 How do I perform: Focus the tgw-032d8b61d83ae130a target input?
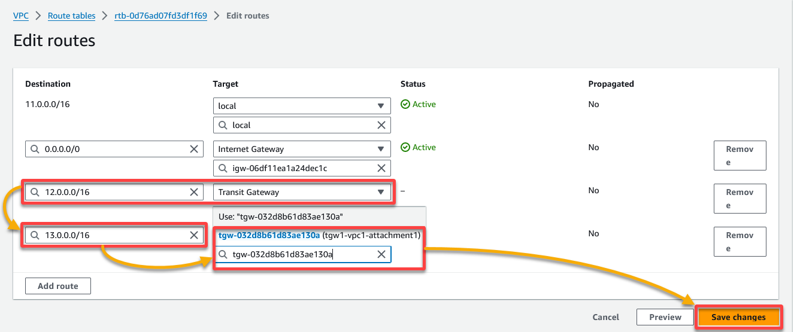302,254
